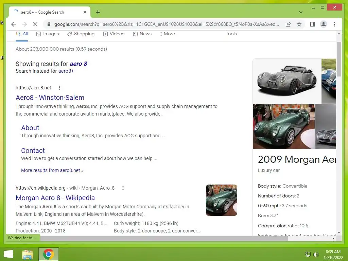This screenshot has height=261, width=348.
Task: Click the vertical scrollbar thumb
Action: coord(339,59)
